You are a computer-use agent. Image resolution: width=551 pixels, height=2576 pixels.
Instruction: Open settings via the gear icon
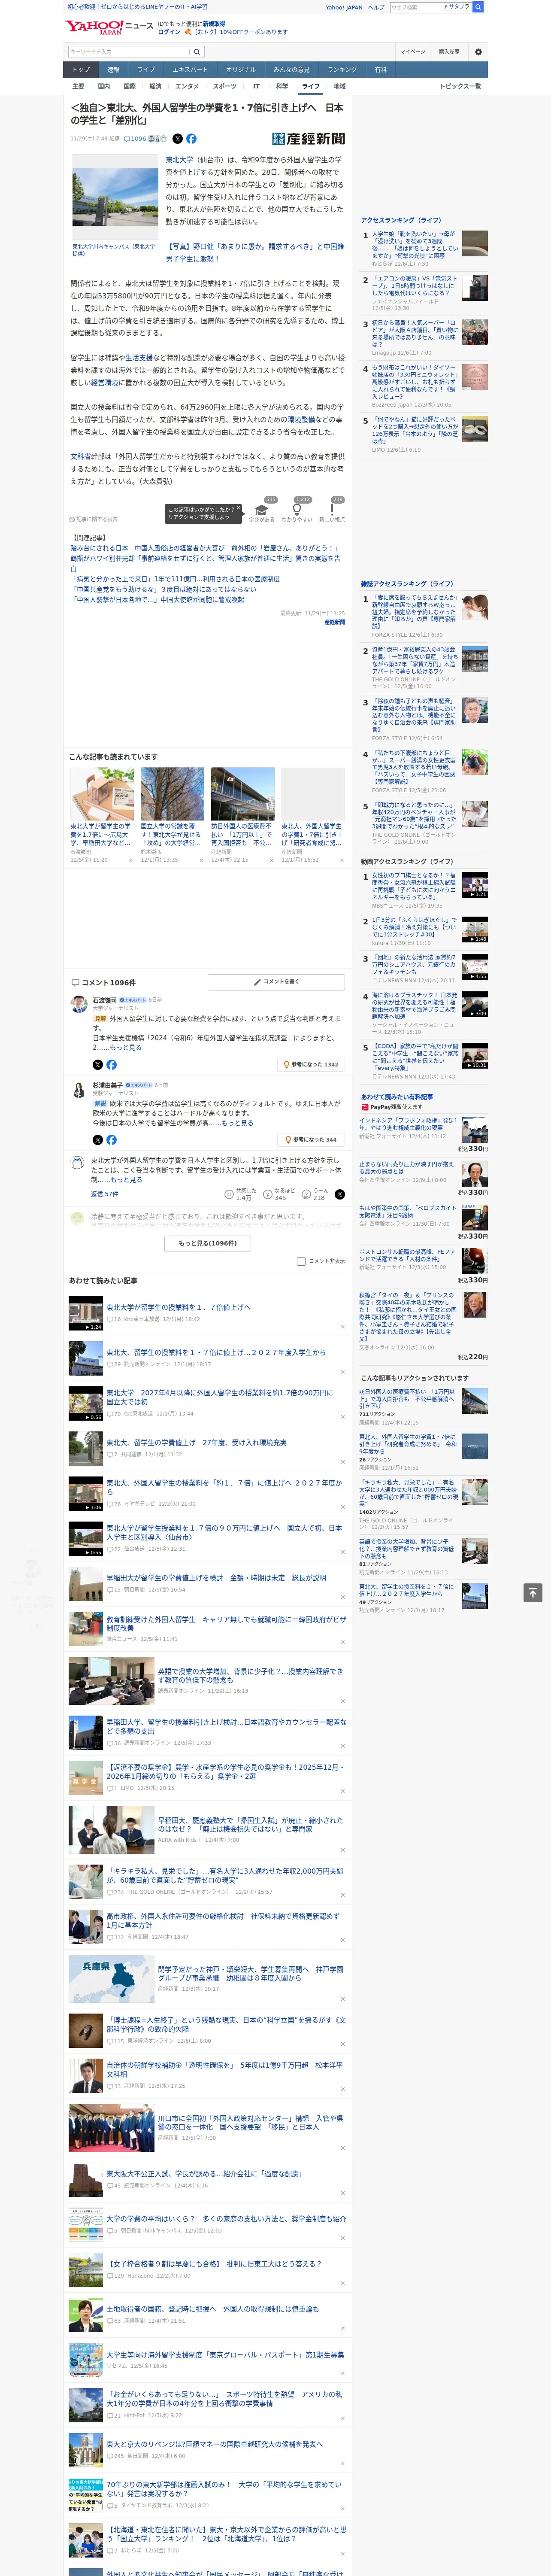pos(478,52)
